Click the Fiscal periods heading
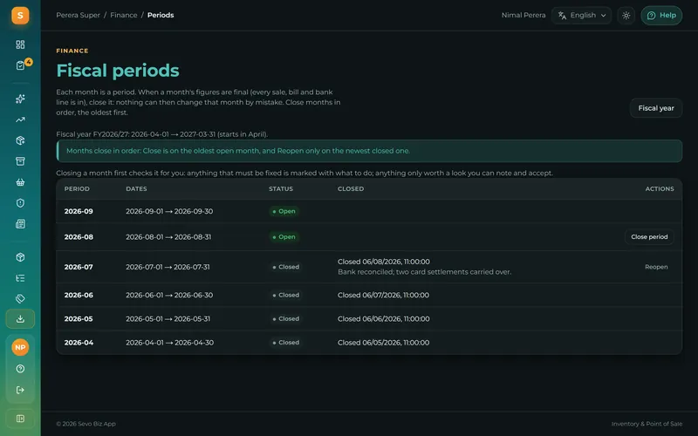Viewport: 698px width, 436px height. (118, 71)
